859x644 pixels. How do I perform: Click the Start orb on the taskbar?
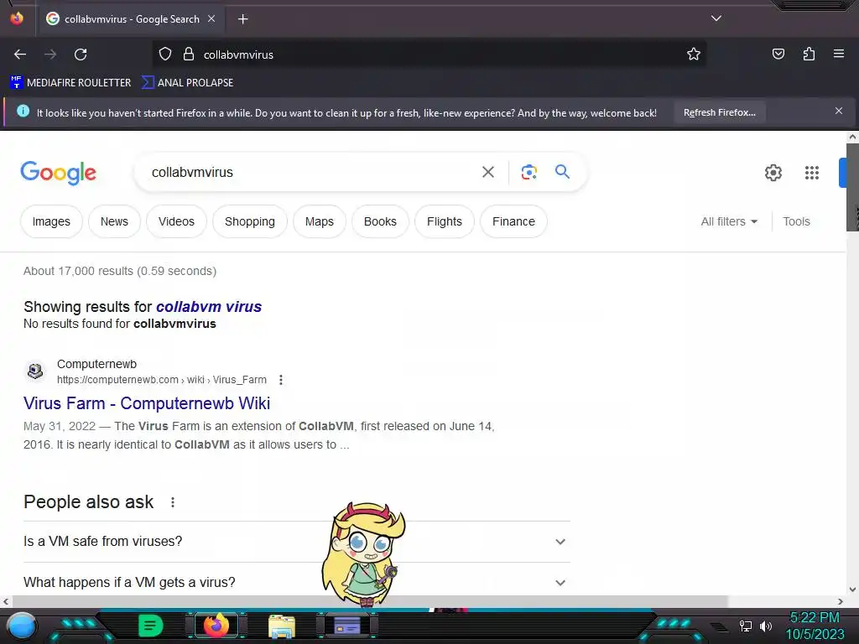coord(21,626)
